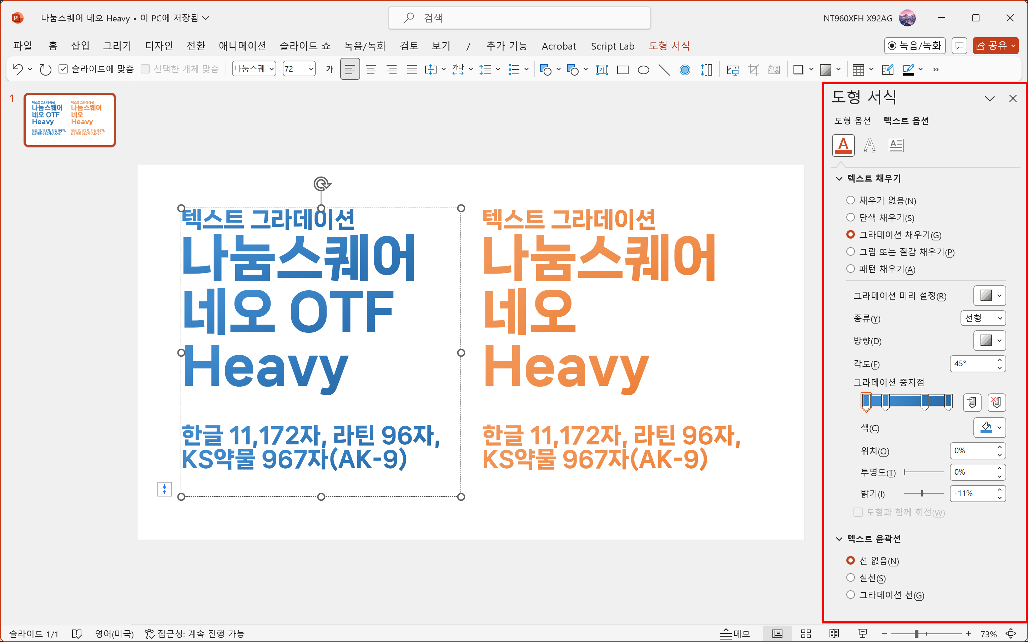Toggle 슬라이드에 맞춤 checkbox

click(x=63, y=69)
